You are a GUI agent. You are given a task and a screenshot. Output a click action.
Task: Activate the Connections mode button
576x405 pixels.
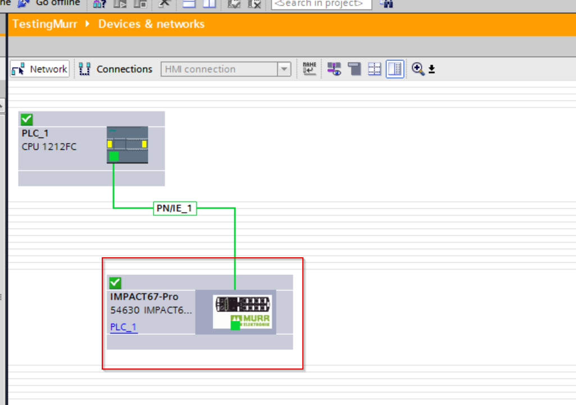pos(116,69)
